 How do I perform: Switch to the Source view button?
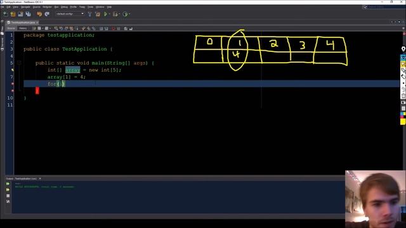pos(11,28)
